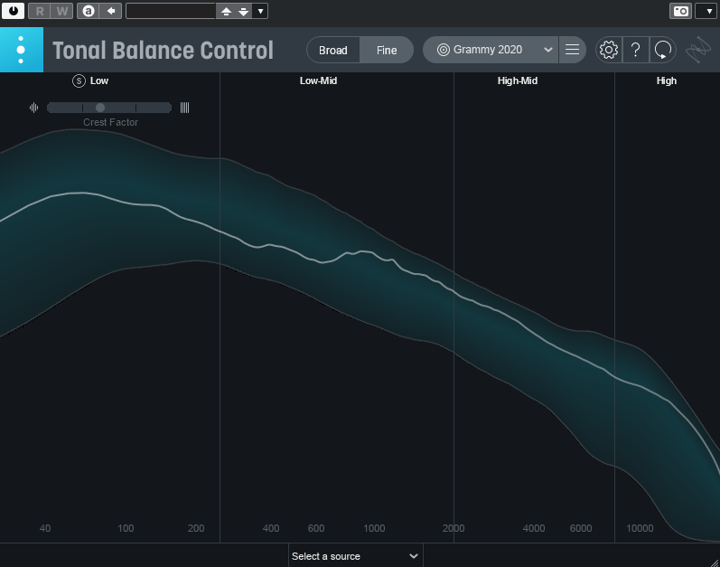Click the empty preset name field
720x567 pixels.
[x=171, y=11]
